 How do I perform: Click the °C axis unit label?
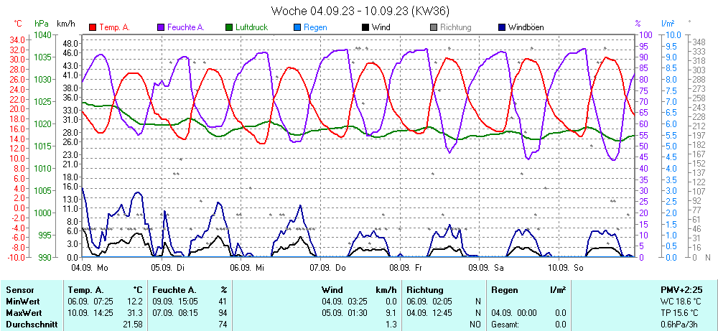(18, 24)
